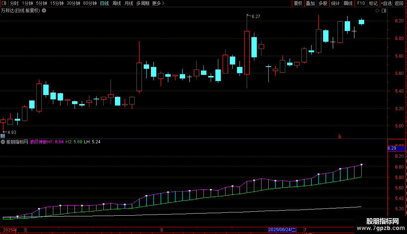Click the H2: 5.80 value
The image size is (407, 234).
[74, 142]
